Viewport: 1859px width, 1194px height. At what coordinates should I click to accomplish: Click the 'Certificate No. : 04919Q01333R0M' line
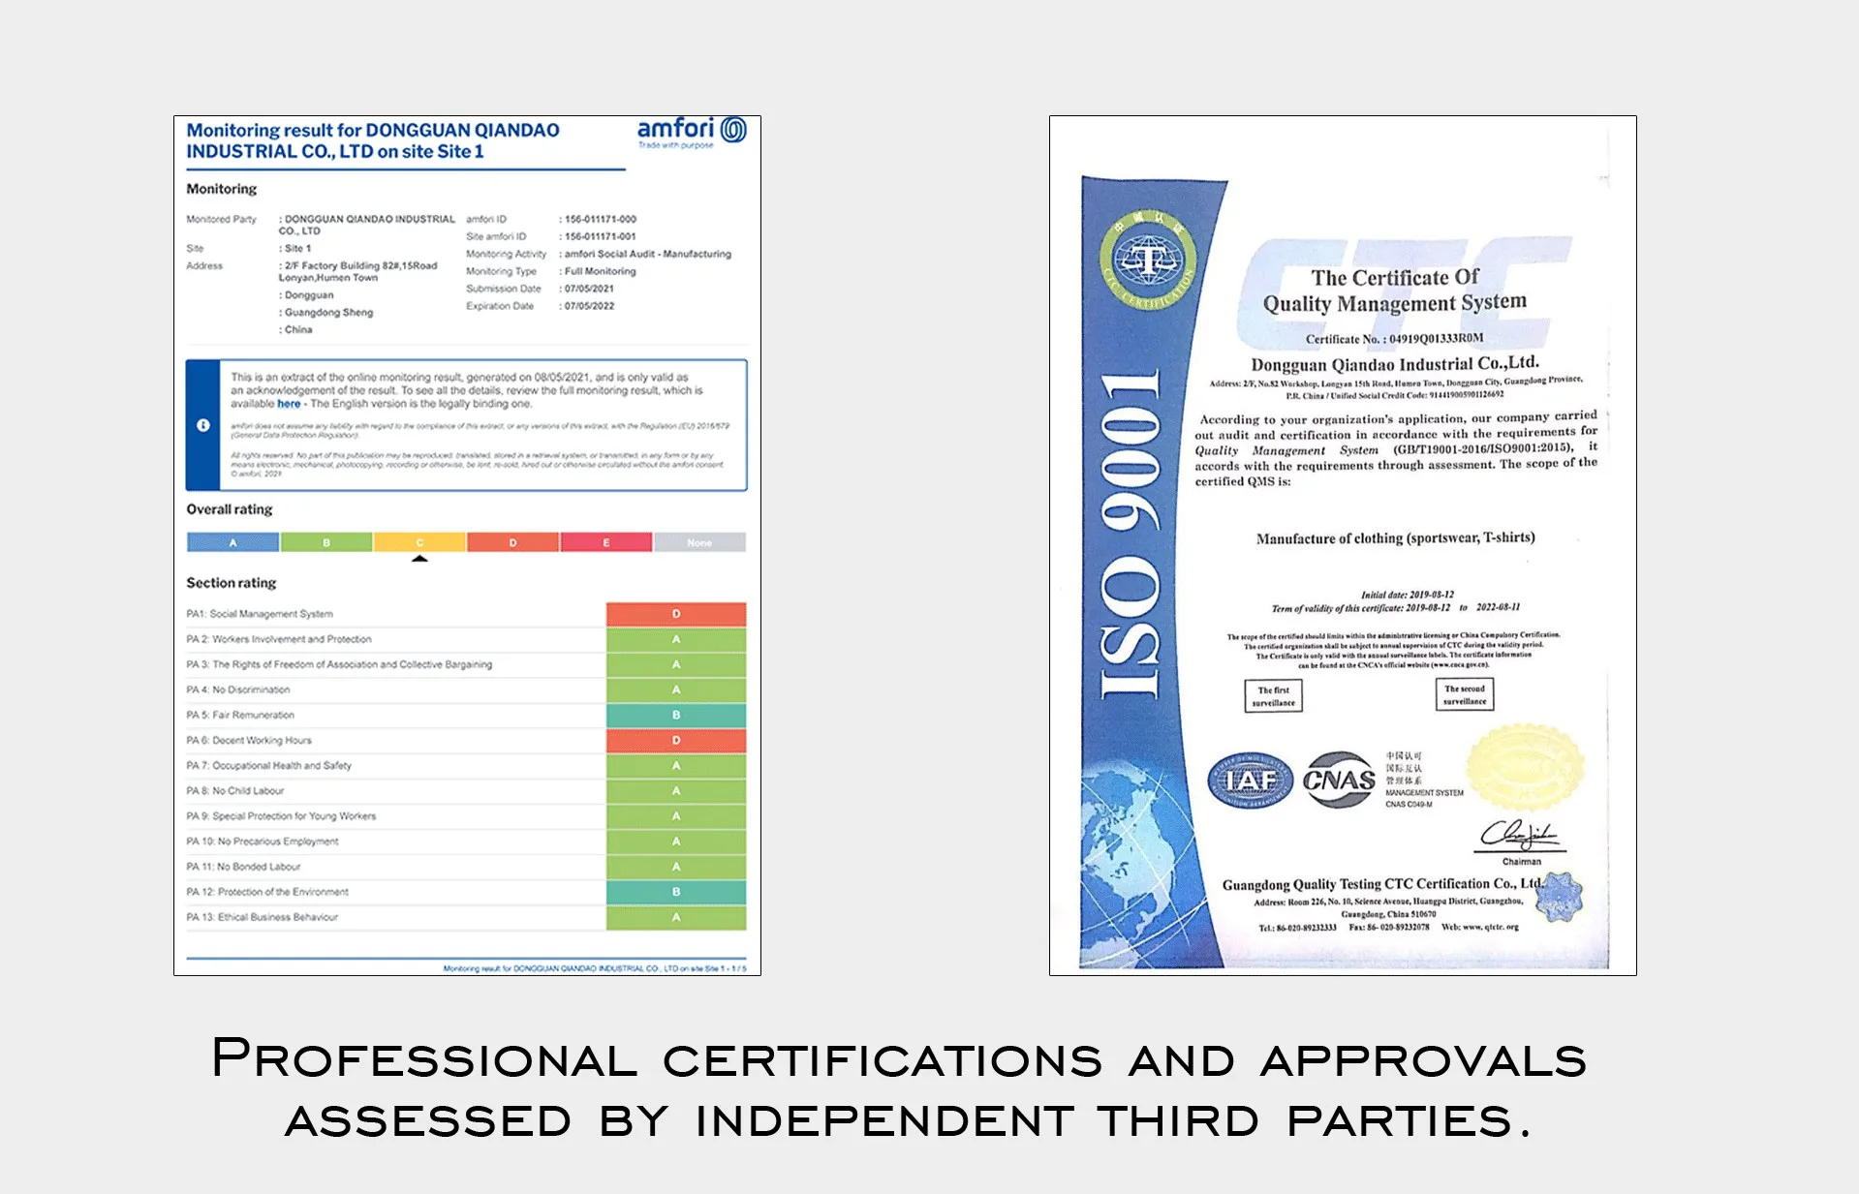1394,339
